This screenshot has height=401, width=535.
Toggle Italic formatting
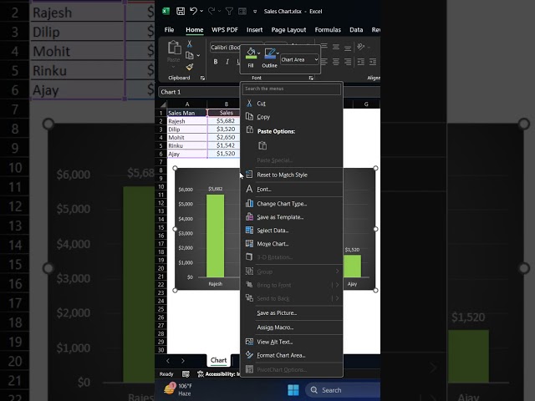click(227, 62)
